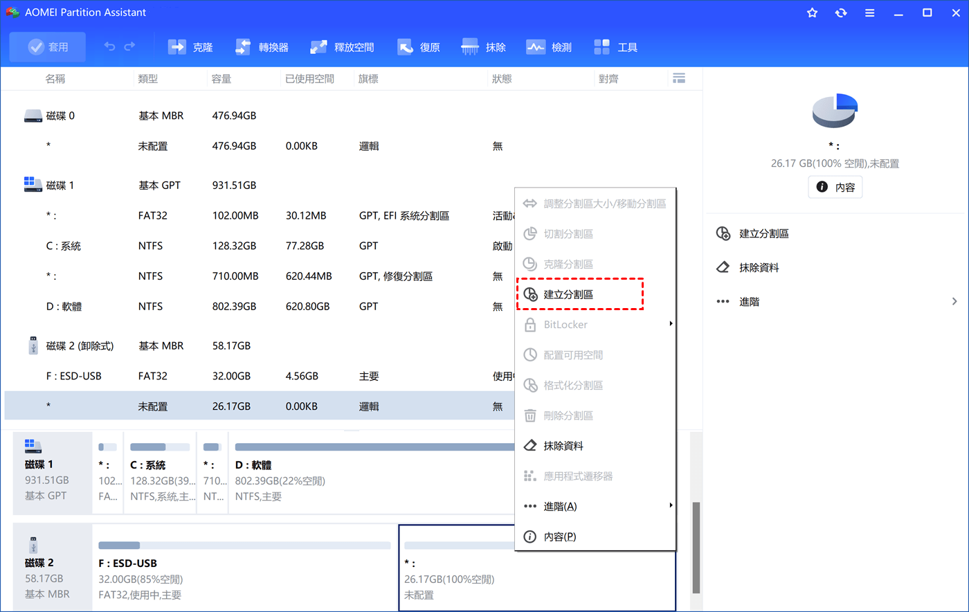Choose 建立分割區 in the context menu
Screen dimensions: 969x612
[595, 294]
